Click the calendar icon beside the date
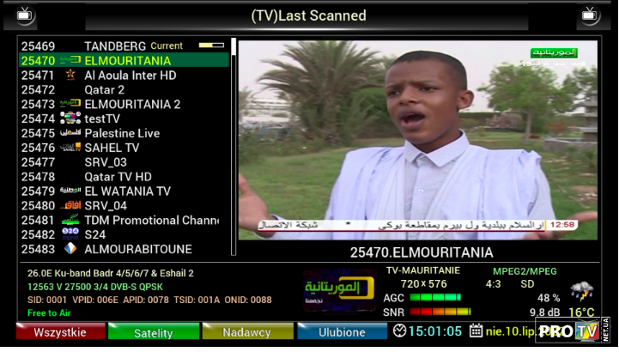The image size is (619, 352). [x=476, y=331]
